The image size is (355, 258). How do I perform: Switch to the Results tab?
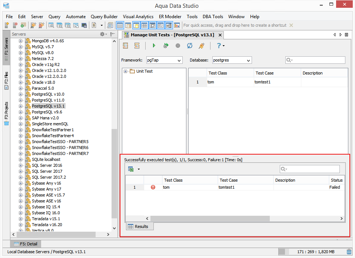click(x=138, y=226)
